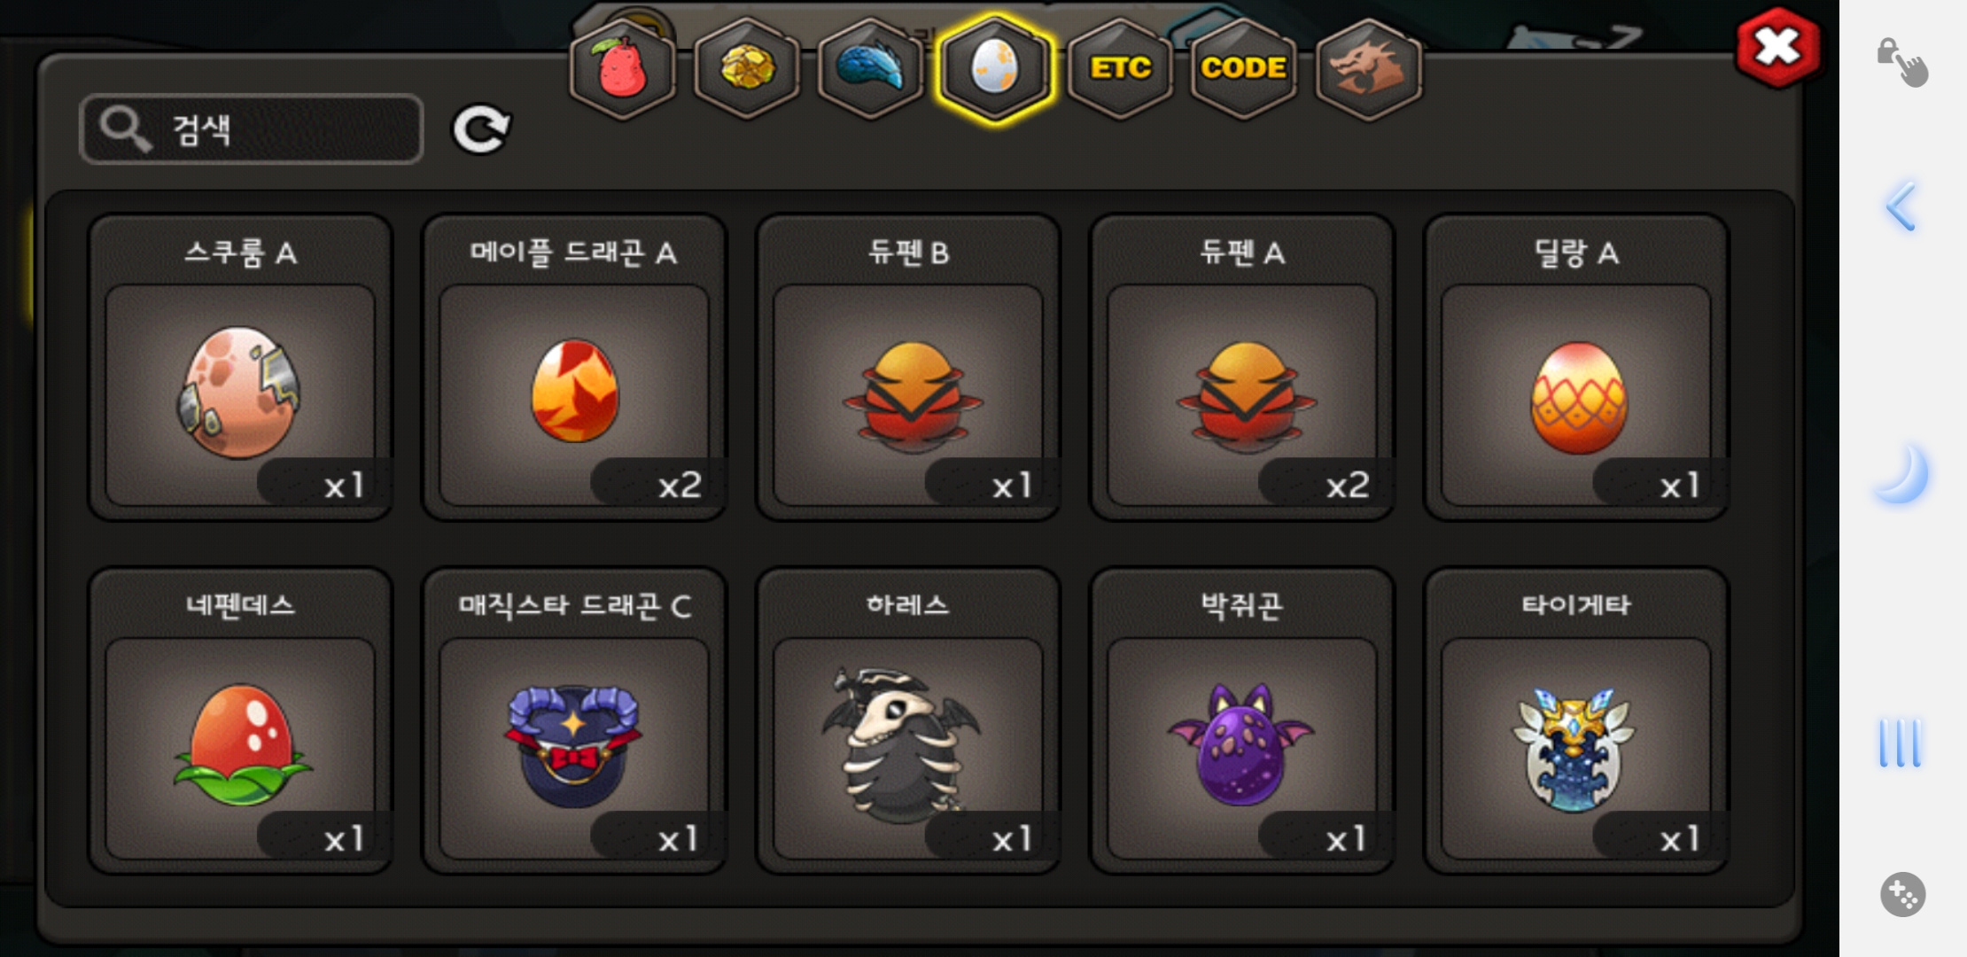Click the refresh arrow icon
The width and height of the screenshot is (1967, 957).
pyautogui.click(x=481, y=129)
